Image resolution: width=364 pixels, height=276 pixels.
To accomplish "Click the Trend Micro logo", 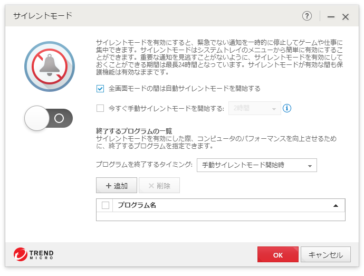I will [33, 255].
